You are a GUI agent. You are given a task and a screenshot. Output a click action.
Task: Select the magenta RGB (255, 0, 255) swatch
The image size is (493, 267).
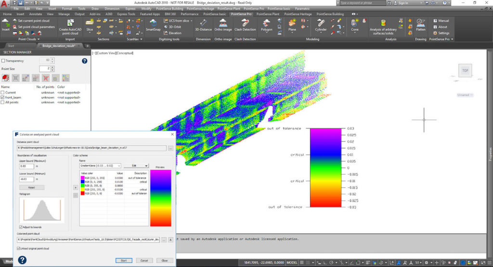click(81, 178)
